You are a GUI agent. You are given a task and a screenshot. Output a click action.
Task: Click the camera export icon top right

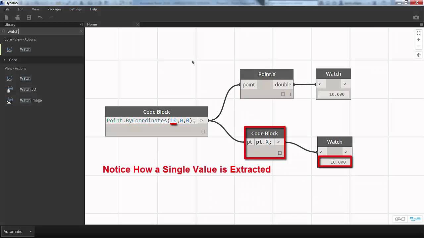[416, 17]
